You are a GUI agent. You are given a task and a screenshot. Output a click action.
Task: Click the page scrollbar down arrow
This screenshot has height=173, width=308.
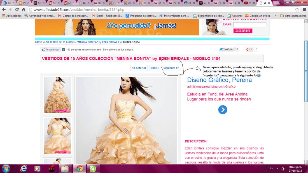(x=306, y=162)
